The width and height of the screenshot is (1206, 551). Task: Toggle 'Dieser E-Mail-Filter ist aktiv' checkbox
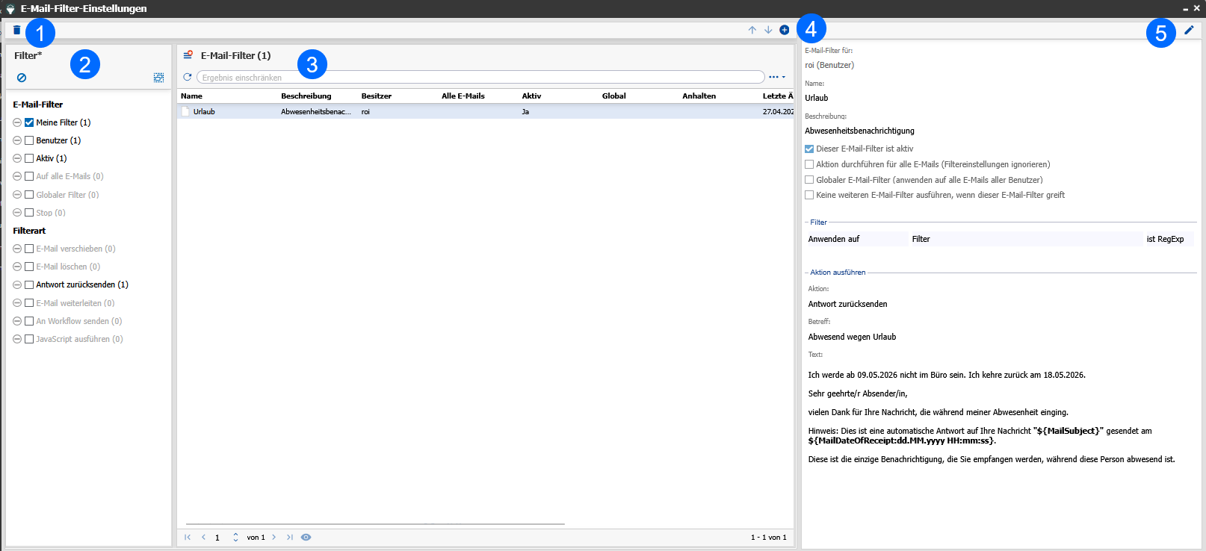(809, 149)
